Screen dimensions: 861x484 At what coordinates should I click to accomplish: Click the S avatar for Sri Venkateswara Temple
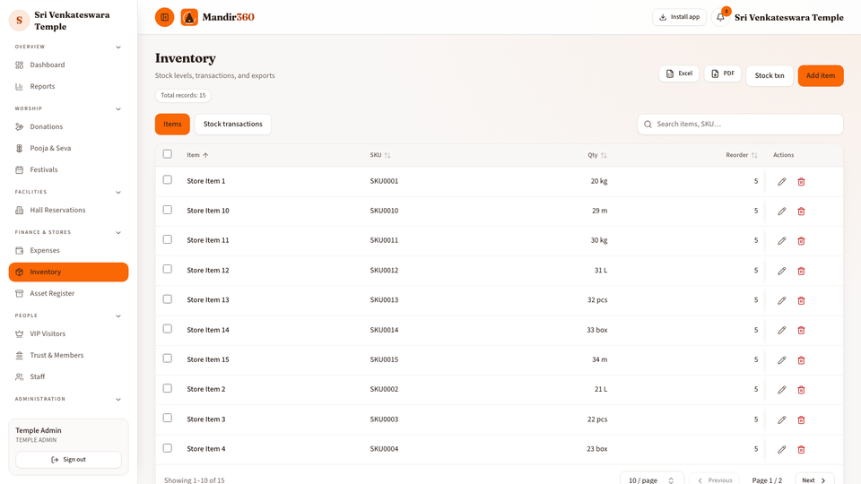(19, 21)
